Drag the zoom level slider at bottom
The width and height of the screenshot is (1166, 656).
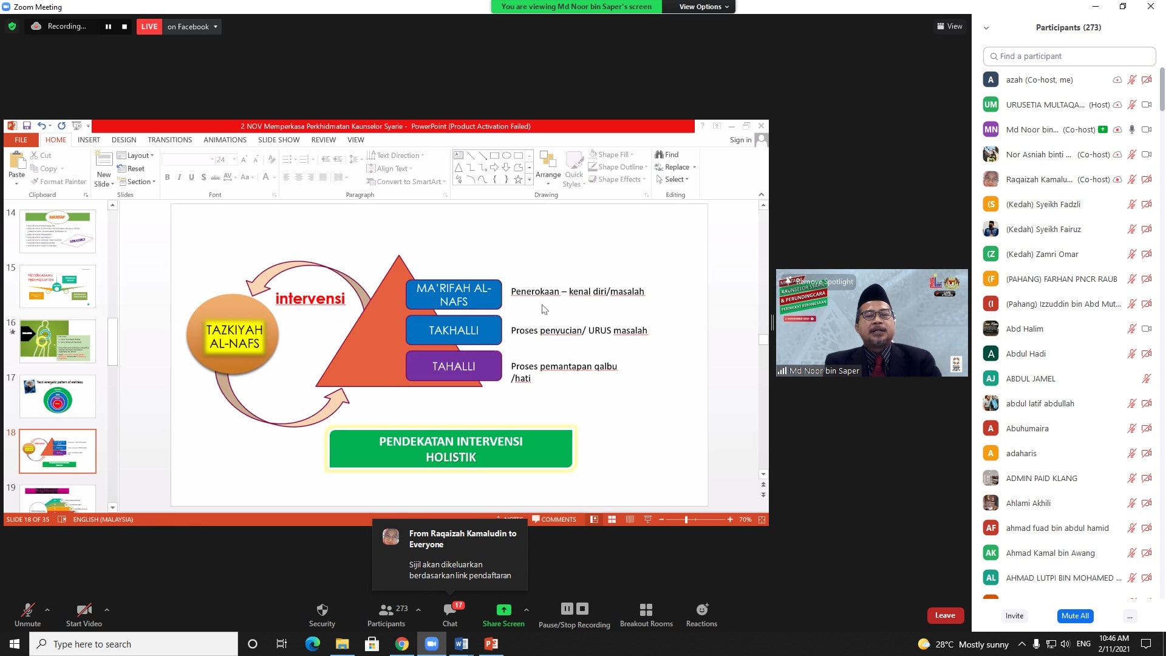click(686, 519)
